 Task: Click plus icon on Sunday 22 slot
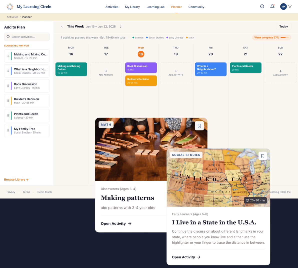click(280, 71)
